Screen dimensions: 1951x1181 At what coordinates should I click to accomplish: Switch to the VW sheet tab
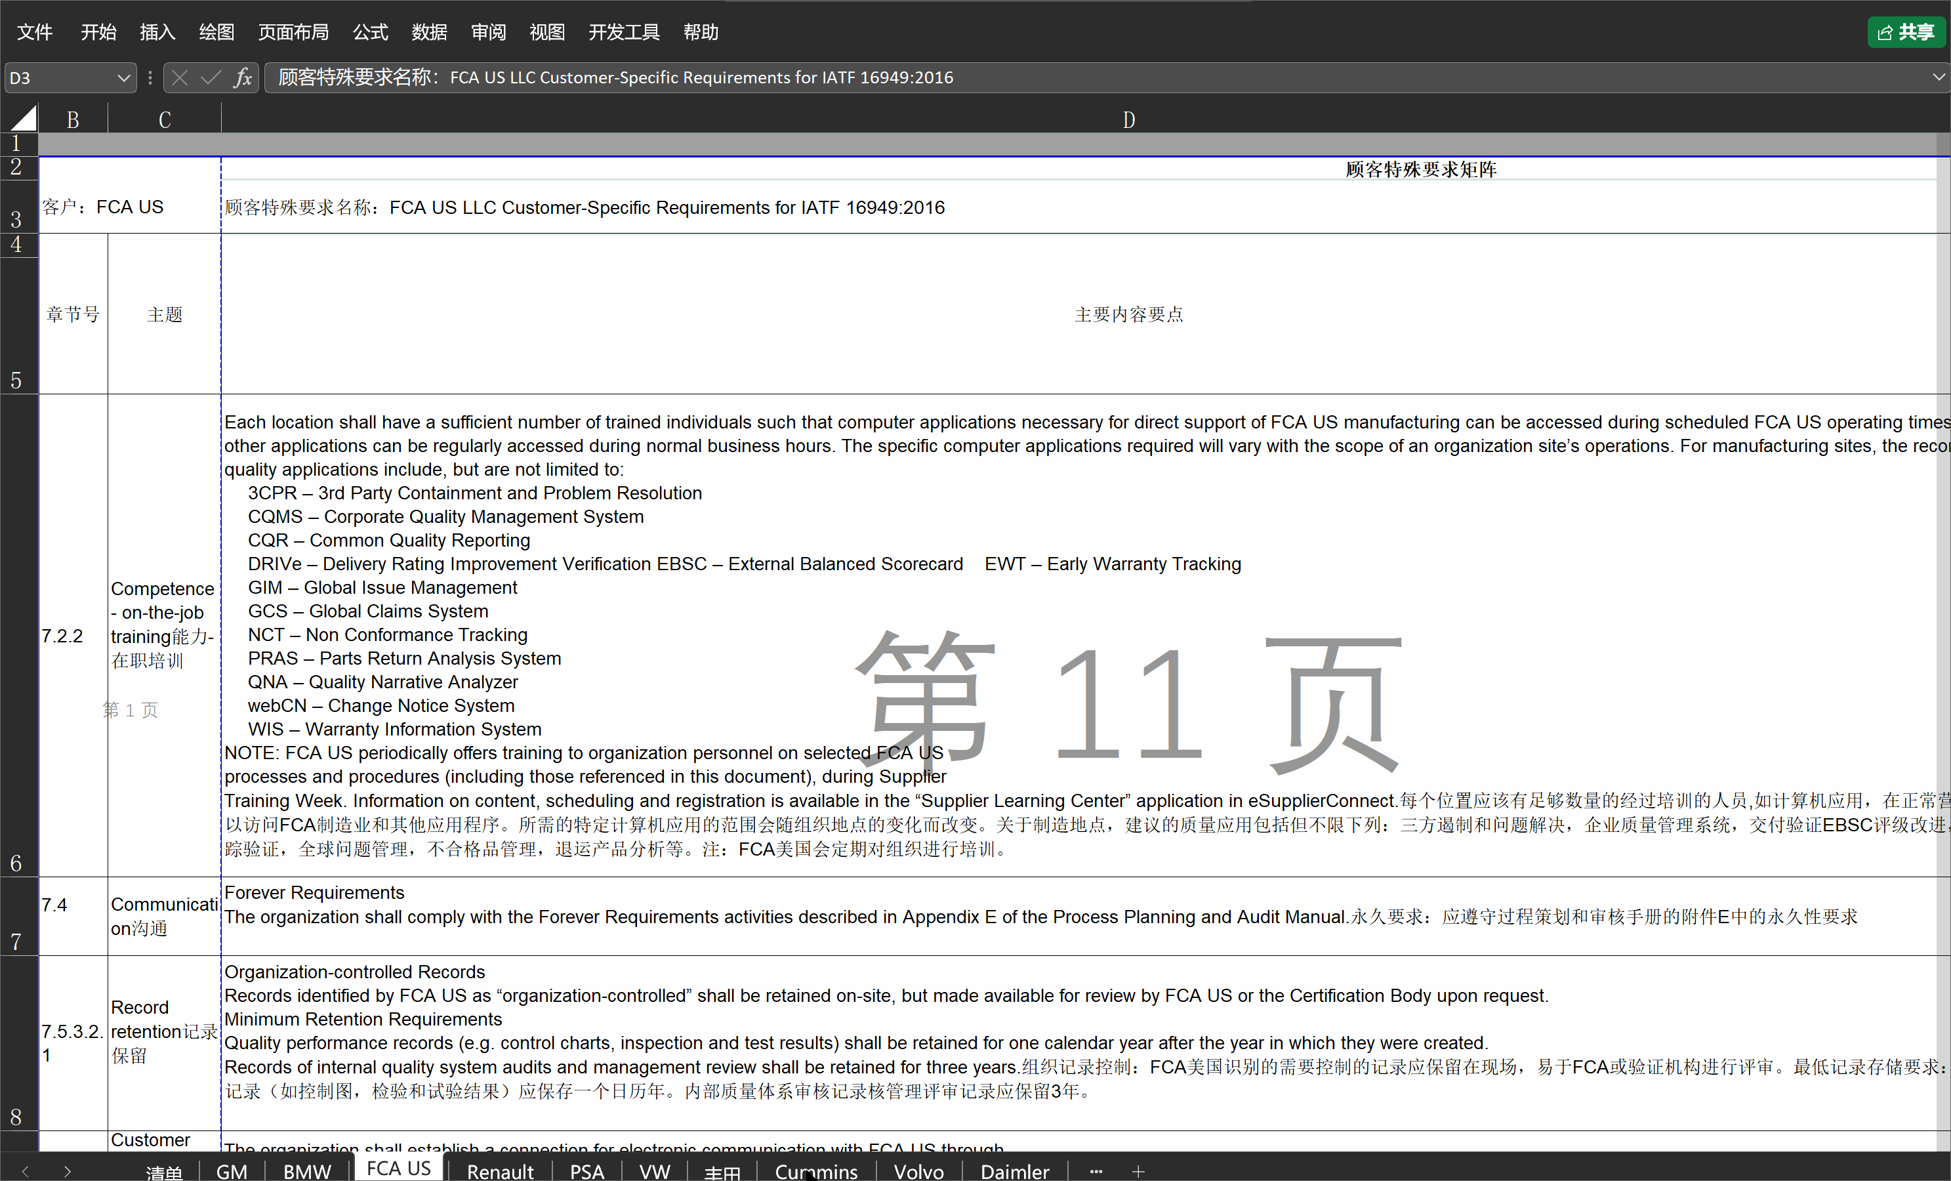654,1172
